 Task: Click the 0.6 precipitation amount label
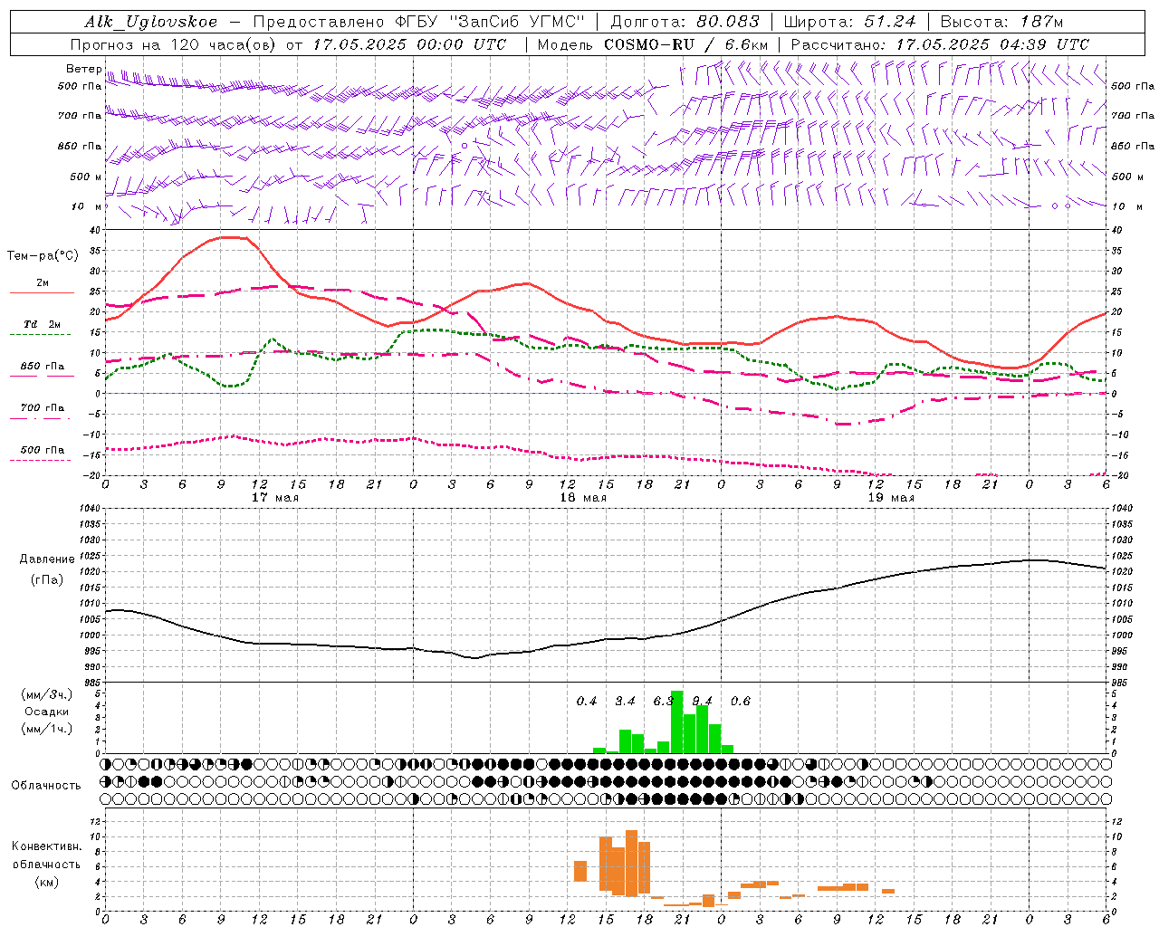[741, 701]
